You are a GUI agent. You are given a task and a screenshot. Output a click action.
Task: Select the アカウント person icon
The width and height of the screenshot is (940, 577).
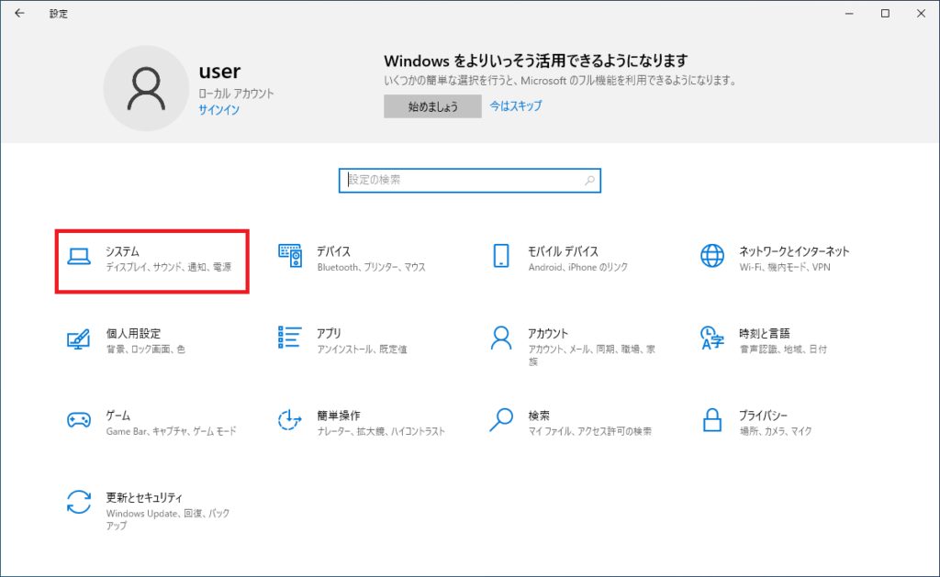501,338
